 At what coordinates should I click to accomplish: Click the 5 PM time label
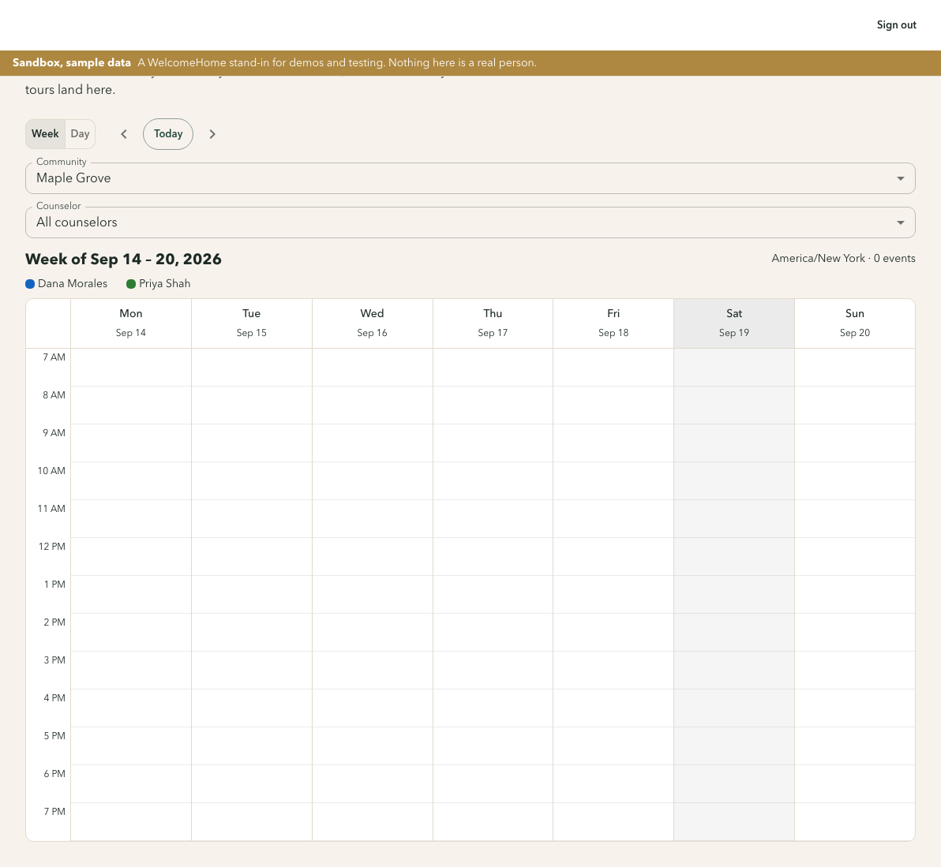54,735
